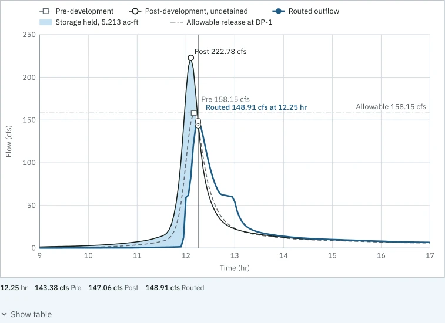
Task: Click the 'Routed 148.91 cfs at 12.25 hr' label
Action: (256, 107)
